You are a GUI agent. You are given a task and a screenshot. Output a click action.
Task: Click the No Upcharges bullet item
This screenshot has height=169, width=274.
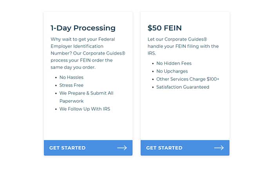[x=172, y=71]
